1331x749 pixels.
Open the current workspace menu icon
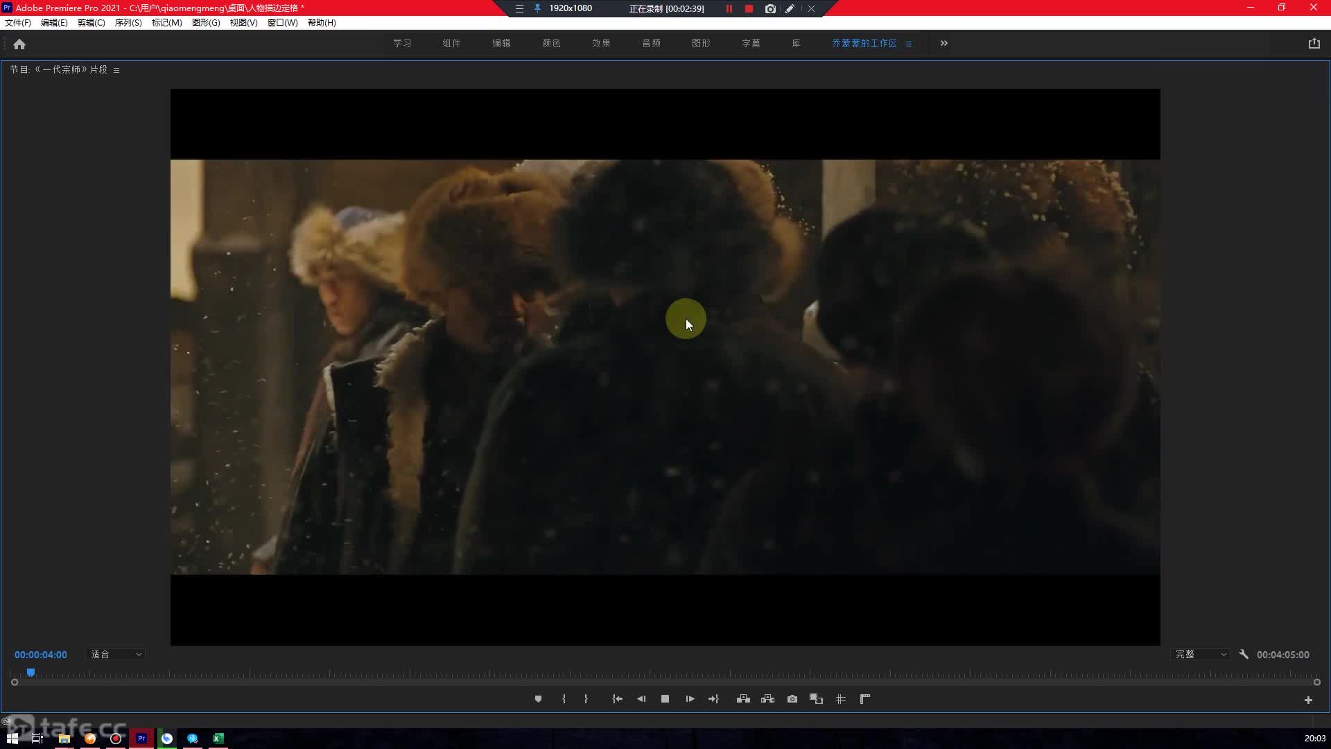[909, 44]
